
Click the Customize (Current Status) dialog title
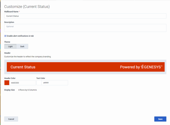pos(27,7)
